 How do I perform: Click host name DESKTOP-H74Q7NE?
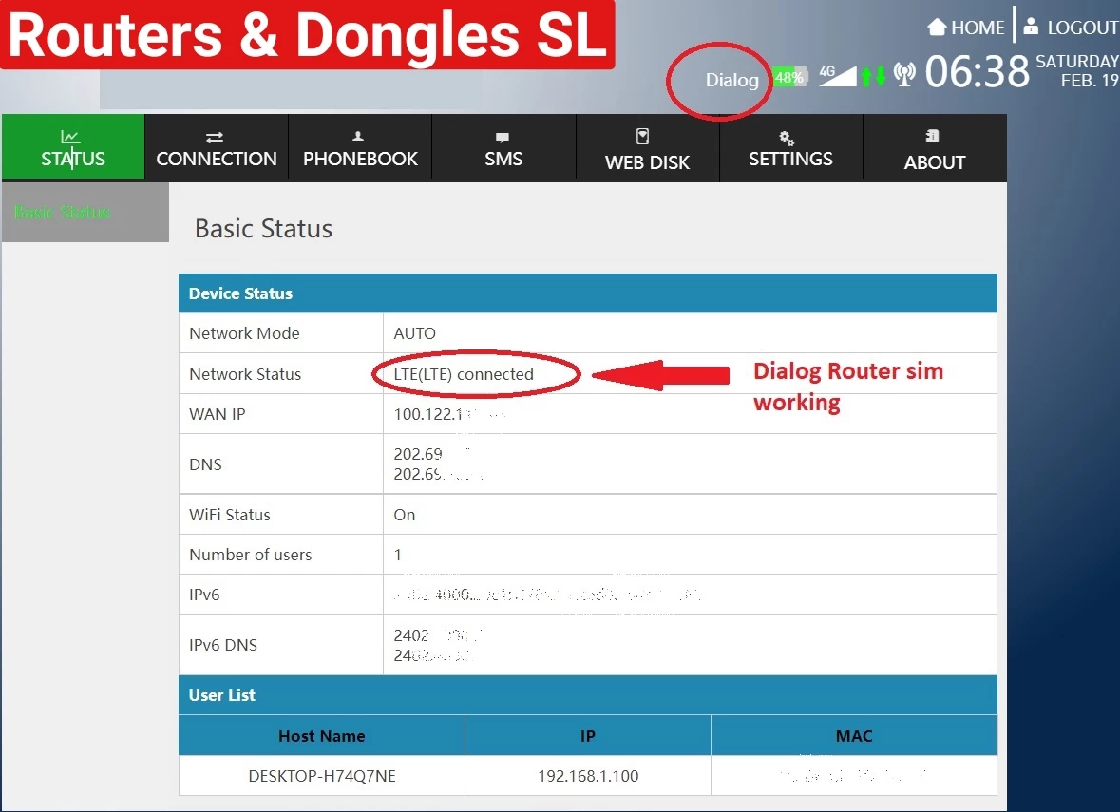click(x=322, y=776)
